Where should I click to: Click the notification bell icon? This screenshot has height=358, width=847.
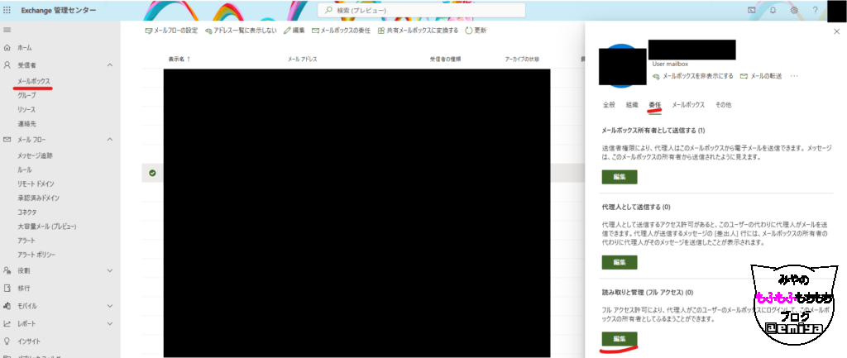[x=773, y=10]
